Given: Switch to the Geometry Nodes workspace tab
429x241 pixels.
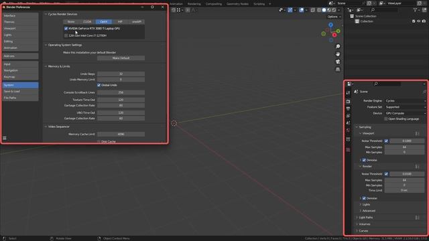Looking at the screenshot, I should pyautogui.click(x=237, y=4).
